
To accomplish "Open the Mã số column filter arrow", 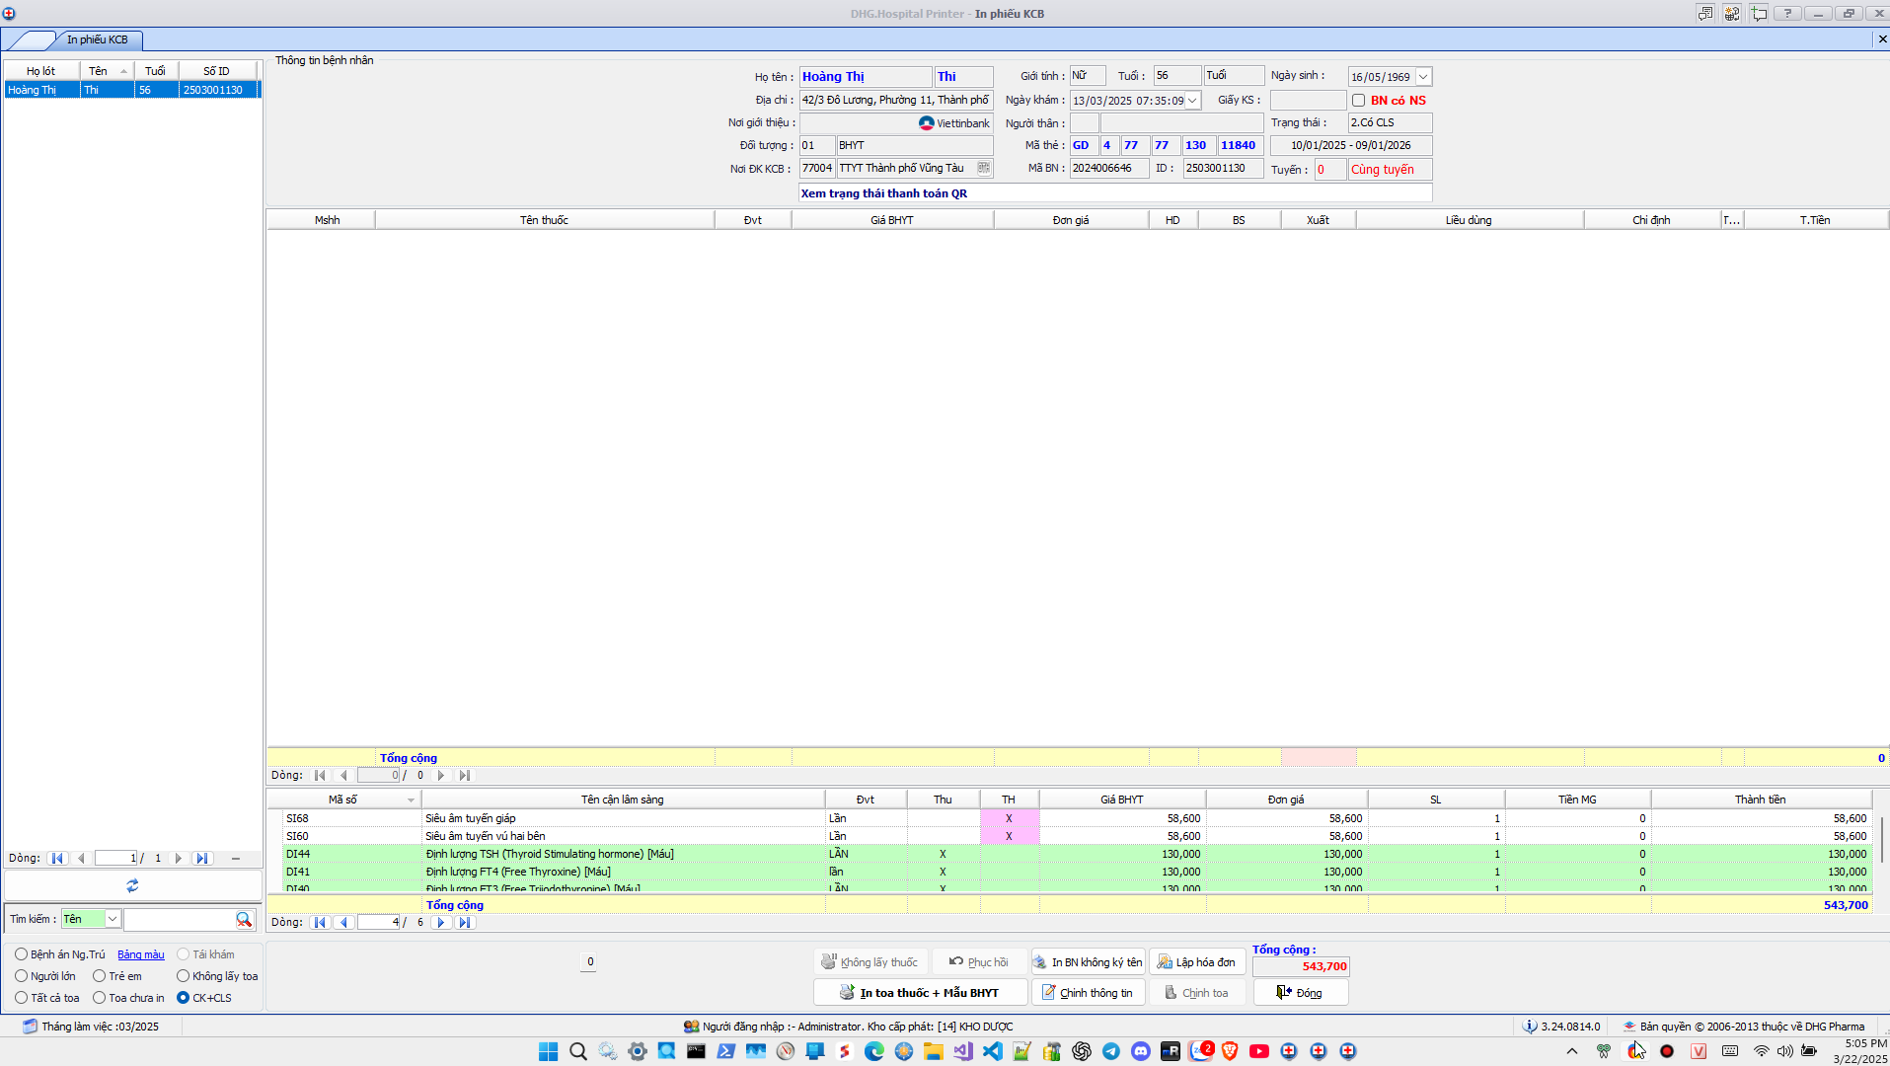I will 411,800.
